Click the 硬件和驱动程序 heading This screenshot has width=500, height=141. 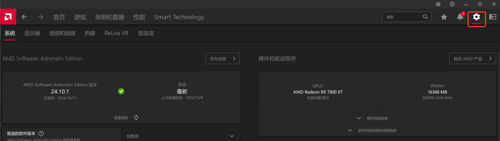(x=277, y=59)
